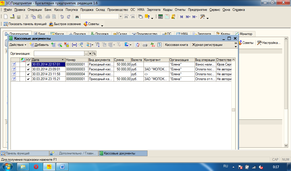
Task: Click the Организация input field
Action: tap(59, 53)
